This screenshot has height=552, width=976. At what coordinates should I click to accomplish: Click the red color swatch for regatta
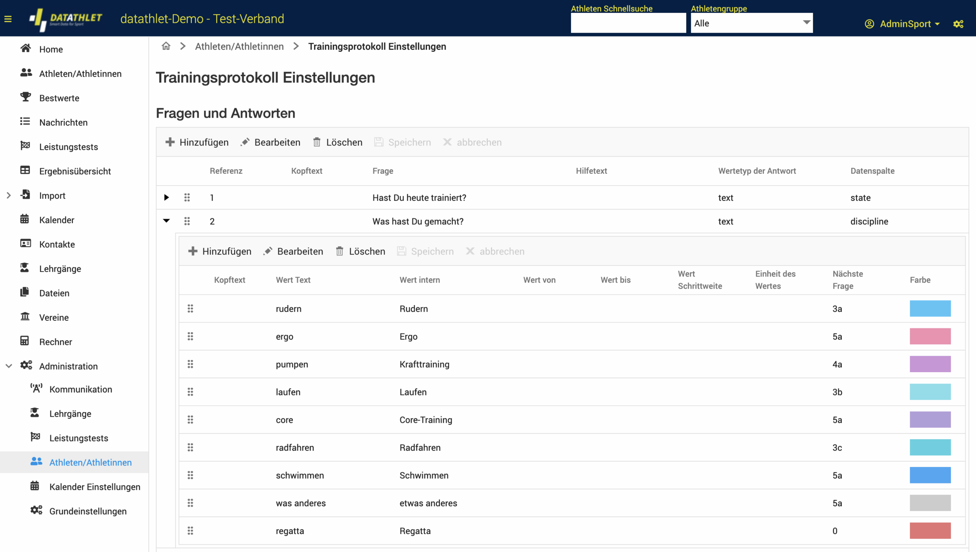point(930,531)
